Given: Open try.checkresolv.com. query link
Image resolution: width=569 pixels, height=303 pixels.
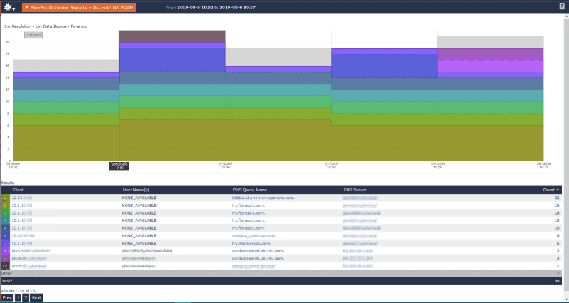Looking at the screenshot, I should (252, 243).
